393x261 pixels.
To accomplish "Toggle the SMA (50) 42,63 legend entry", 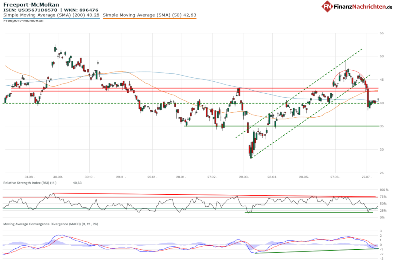I will tap(150, 15).
